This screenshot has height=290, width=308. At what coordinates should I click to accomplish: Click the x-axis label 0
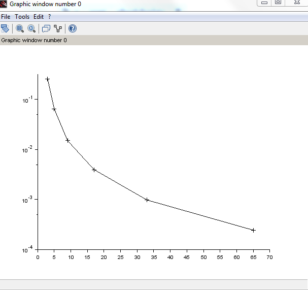click(x=38, y=257)
